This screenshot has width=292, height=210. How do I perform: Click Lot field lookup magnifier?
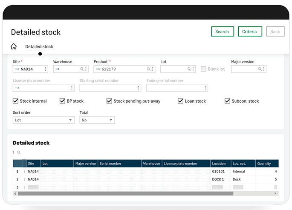point(189,69)
